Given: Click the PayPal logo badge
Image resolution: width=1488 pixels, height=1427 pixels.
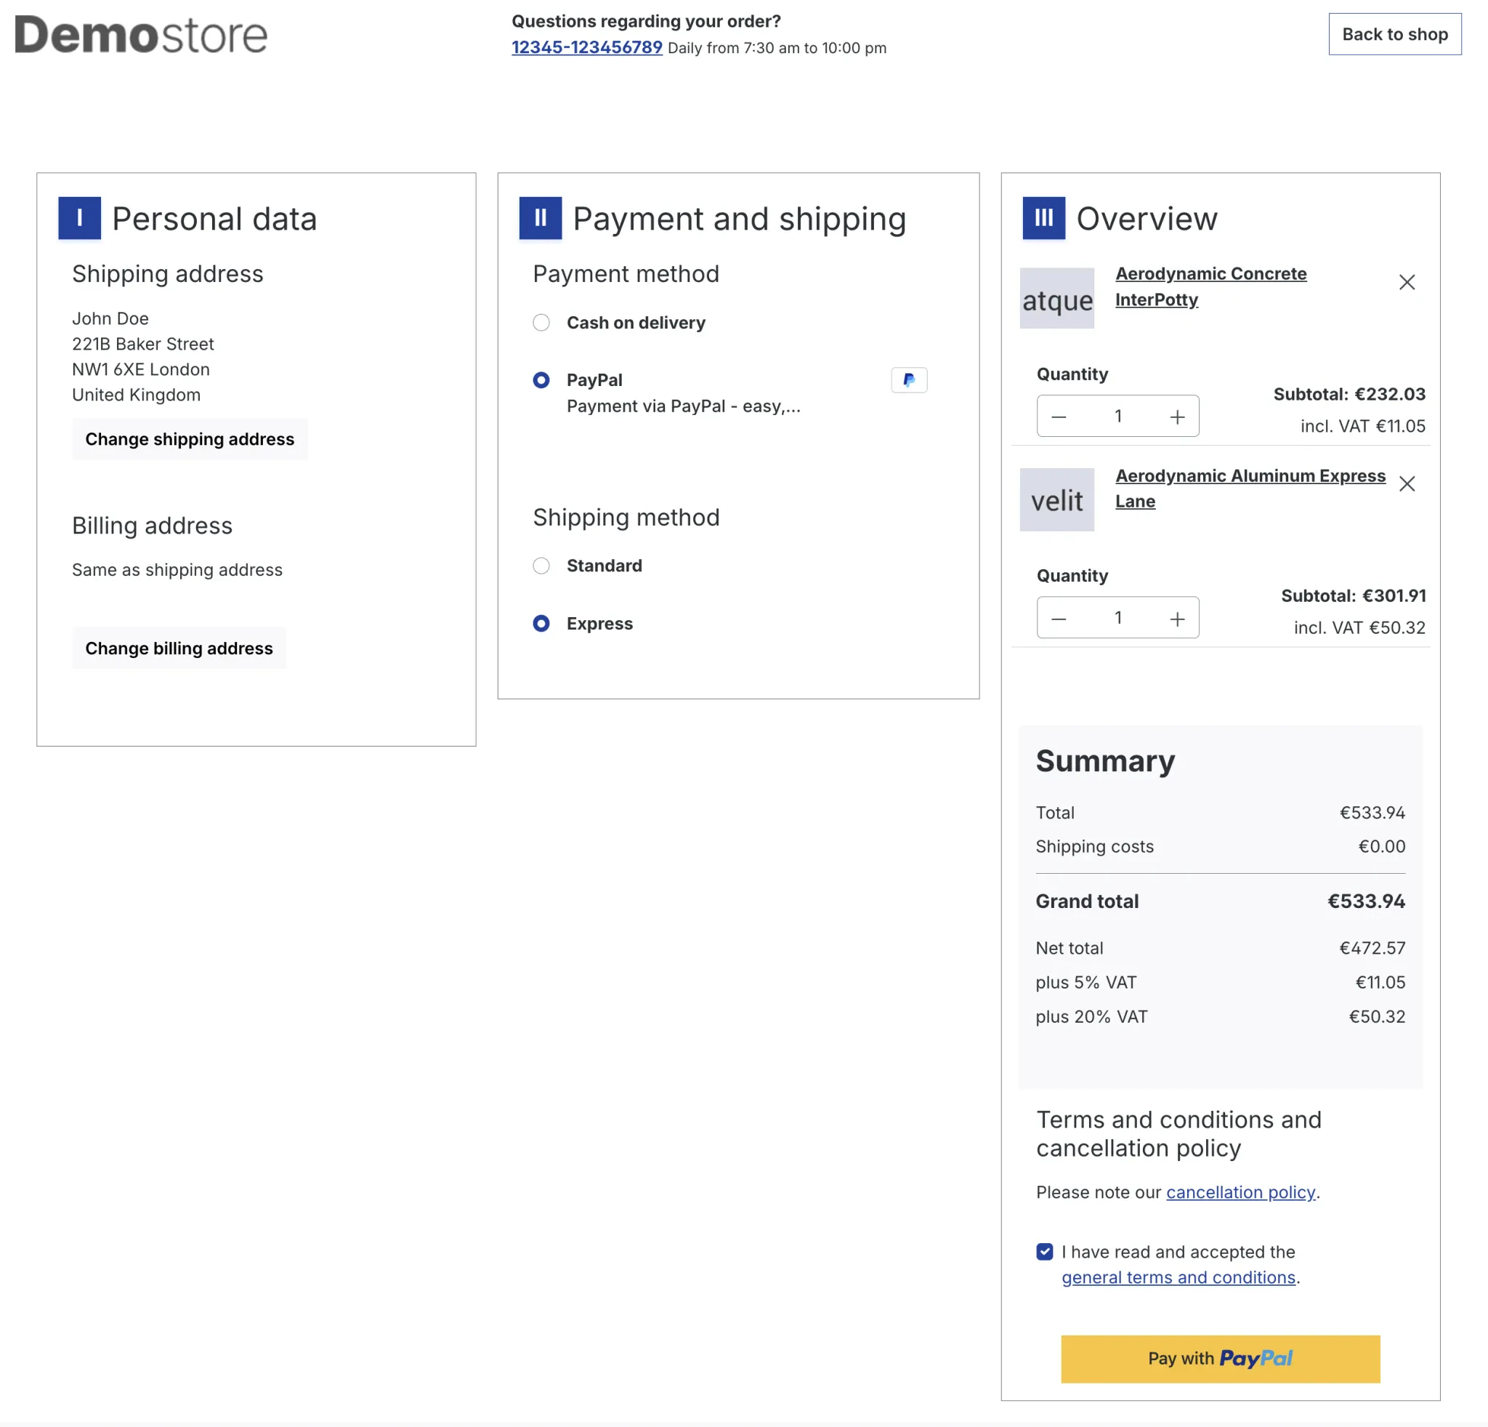Looking at the screenshot, I should click(x=908, y=379).
